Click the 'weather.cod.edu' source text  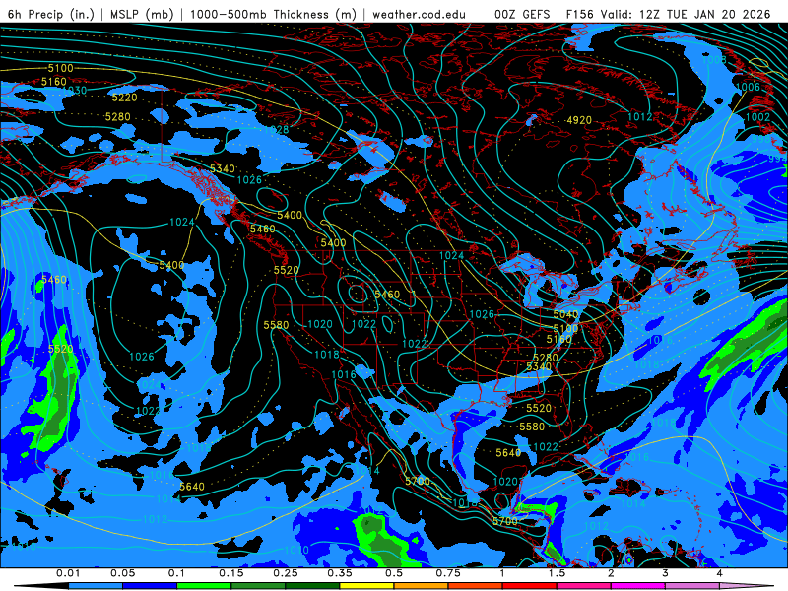pos(419,14)
